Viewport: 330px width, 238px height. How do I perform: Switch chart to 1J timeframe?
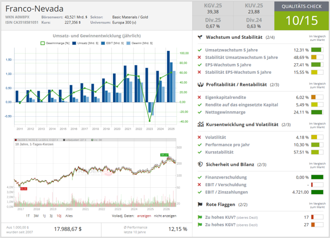pos(44,216)
